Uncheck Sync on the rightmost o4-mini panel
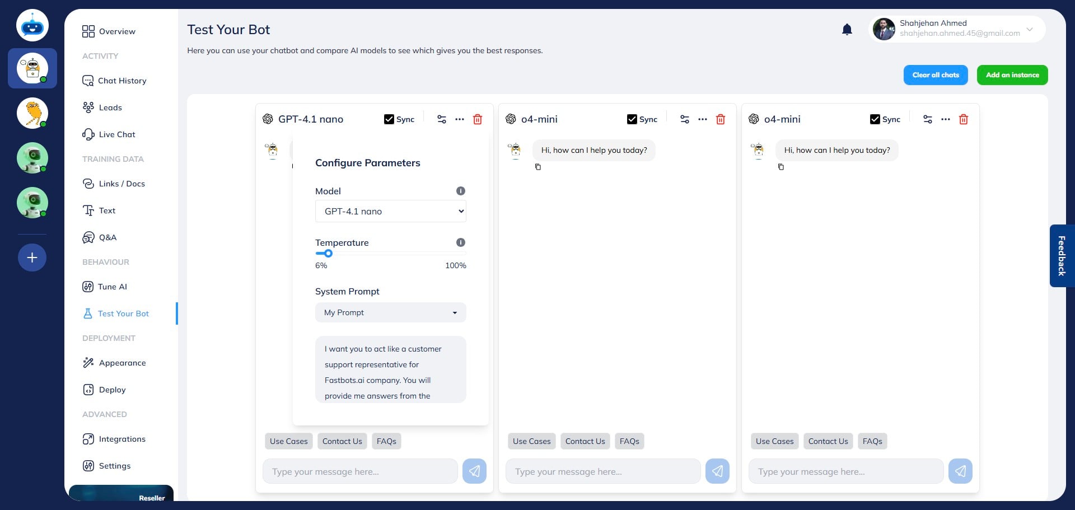This screenshot has width=1075, height=510. (x=875, y=119)
